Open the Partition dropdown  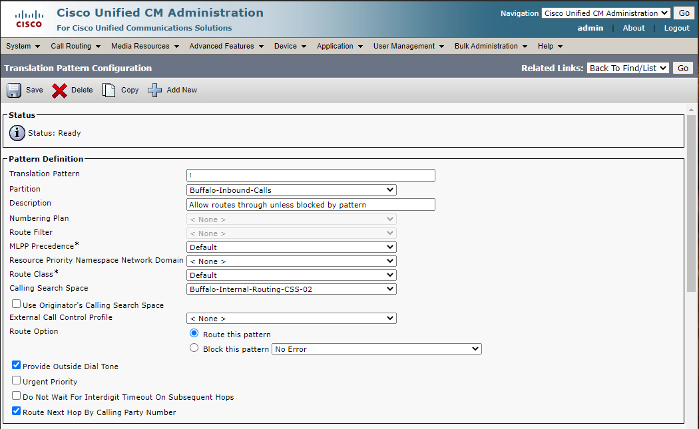click(292, 190)
